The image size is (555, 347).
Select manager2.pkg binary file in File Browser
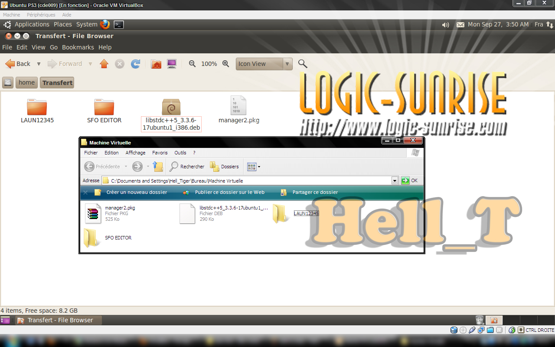(238, 105)
